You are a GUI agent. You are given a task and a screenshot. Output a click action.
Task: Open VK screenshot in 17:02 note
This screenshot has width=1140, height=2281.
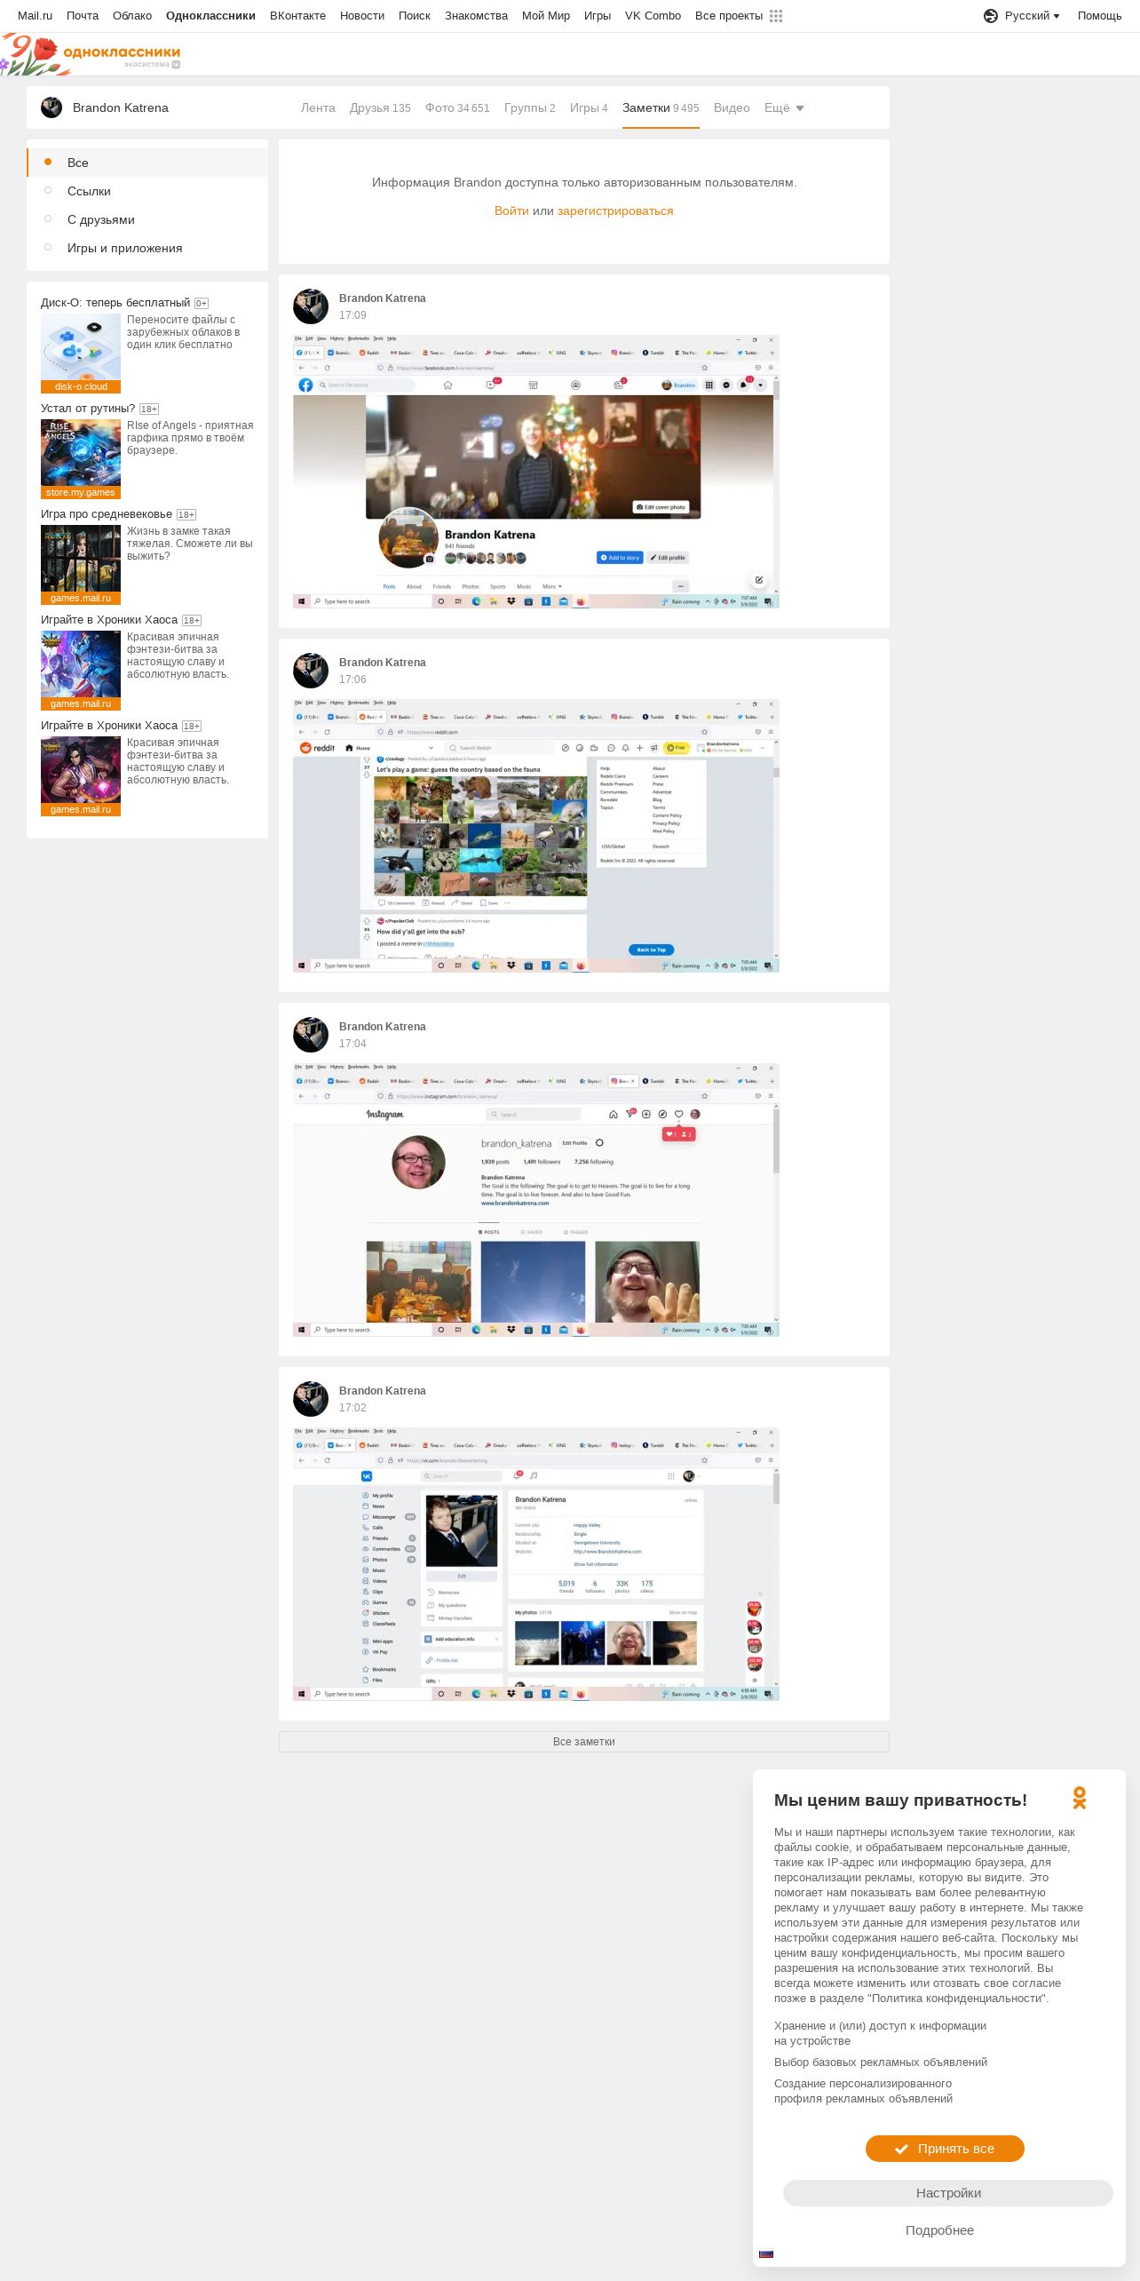536,1564
